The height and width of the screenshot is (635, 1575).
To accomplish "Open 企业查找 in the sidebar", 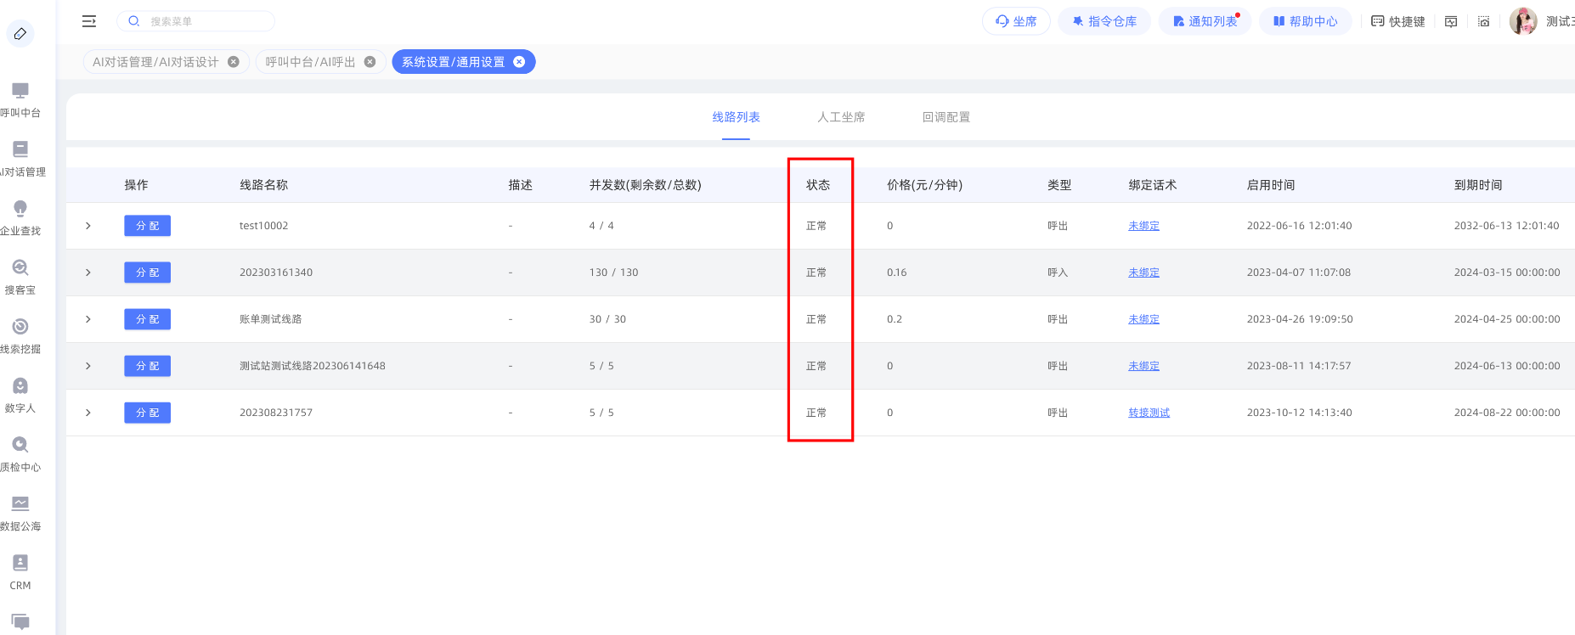I will pos(20,210).
